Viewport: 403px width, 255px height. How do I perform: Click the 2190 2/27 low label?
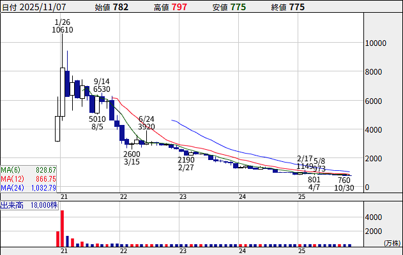(186, 163)
